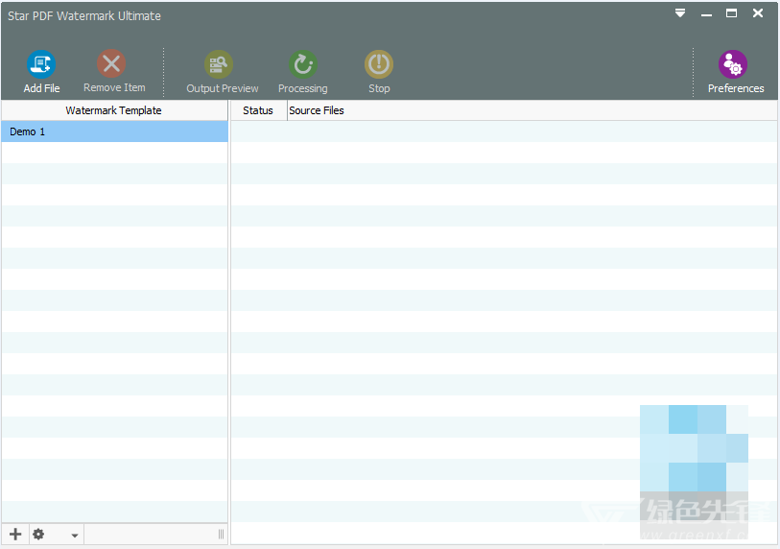
Task: Open Preferences with the purple icon
Action: [733, 64]
